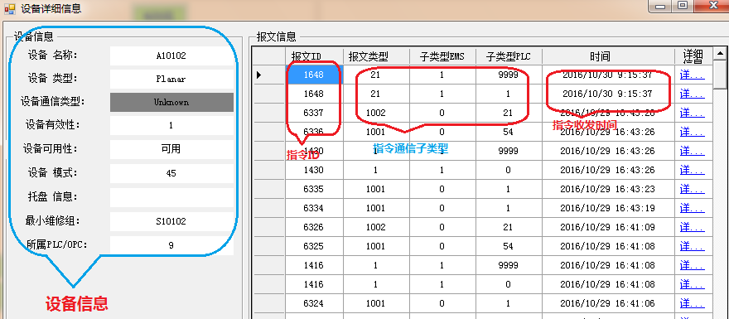Click the time cell 2016/10/29 16:43:19
Screen dimensions: 729x319
608,208
